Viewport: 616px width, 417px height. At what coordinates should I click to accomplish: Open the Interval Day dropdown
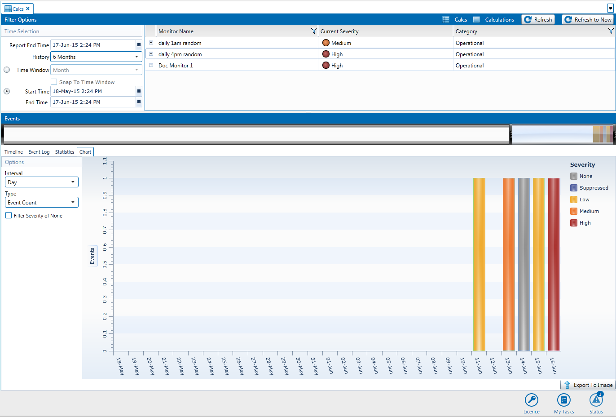pos(42,182)
